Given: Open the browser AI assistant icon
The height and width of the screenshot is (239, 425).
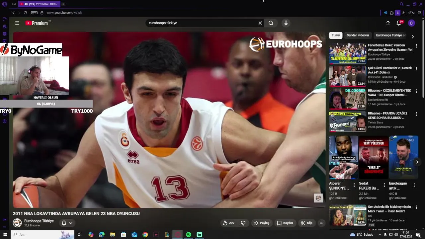Looking at the screenshot, I should click(411, 13).
